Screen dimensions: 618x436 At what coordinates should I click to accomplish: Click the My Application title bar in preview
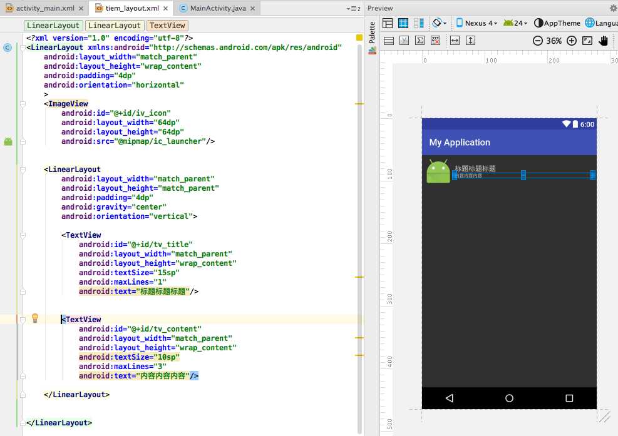pyautogui.click(x=509, y=142)
